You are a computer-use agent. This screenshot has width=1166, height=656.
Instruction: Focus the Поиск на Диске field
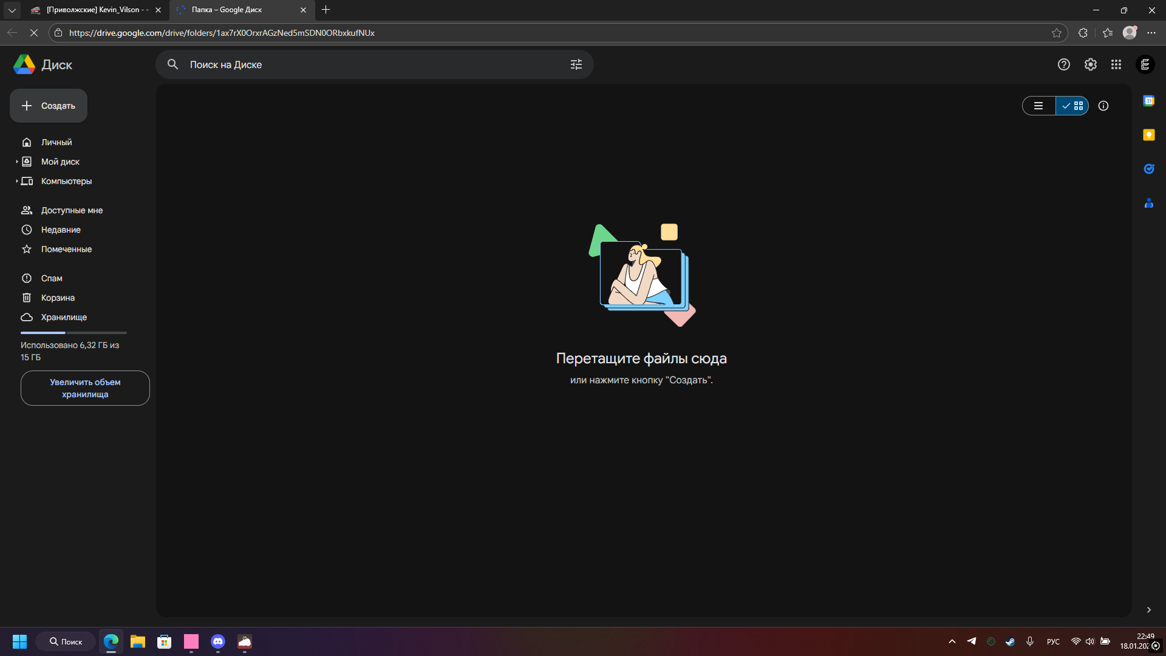coord(364,64)
